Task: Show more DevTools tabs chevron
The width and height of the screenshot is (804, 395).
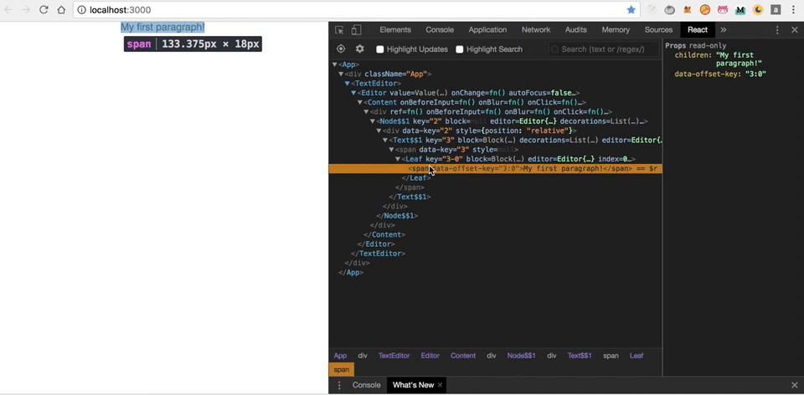Action: (x=724, y=30)
